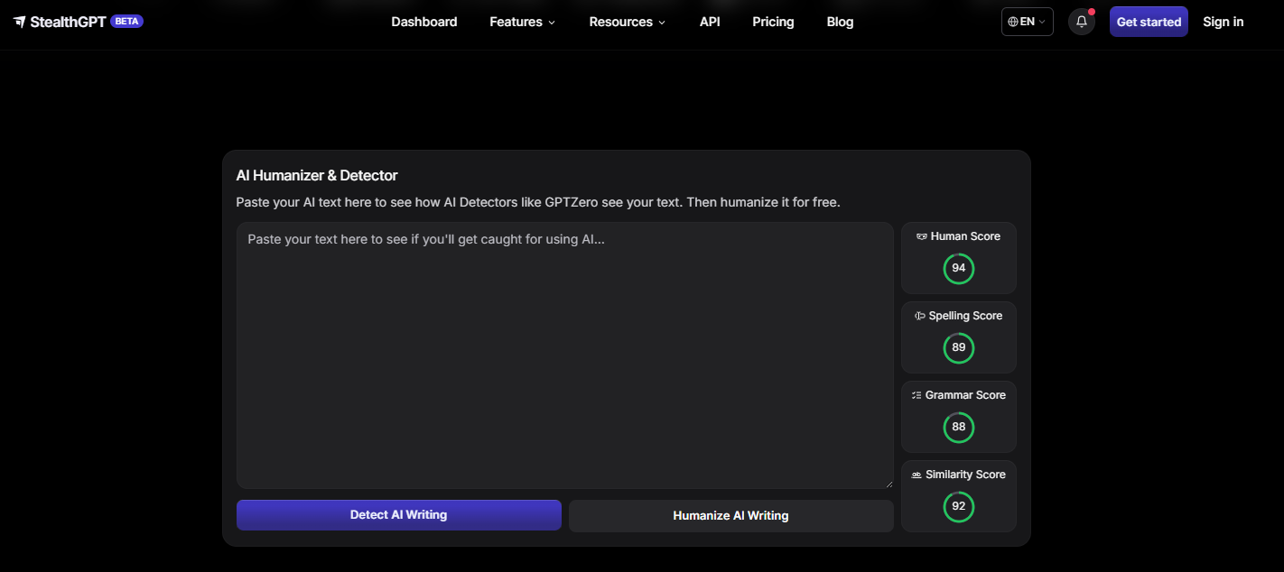Open the EN language selector
This screenshot has width=1284, height=572.
pos(1028,22)
